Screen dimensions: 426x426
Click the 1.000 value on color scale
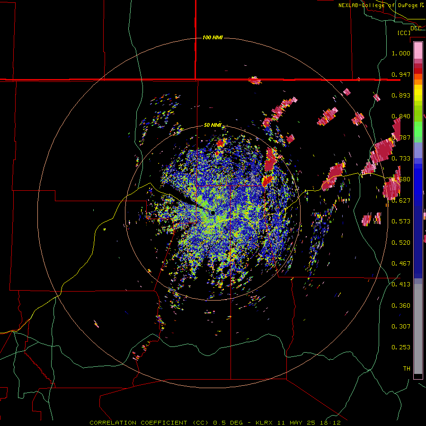point(401,53)
